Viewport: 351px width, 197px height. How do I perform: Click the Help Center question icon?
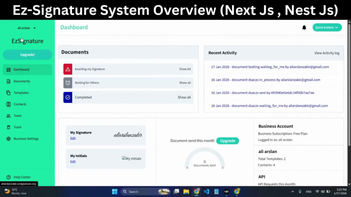pos(8,177)
